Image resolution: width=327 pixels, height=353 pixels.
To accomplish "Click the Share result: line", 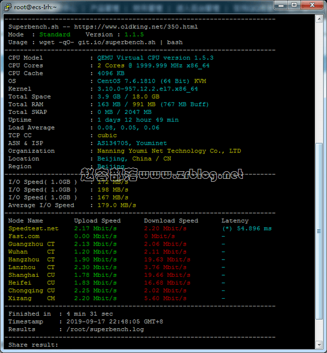I will click(33, 345).
